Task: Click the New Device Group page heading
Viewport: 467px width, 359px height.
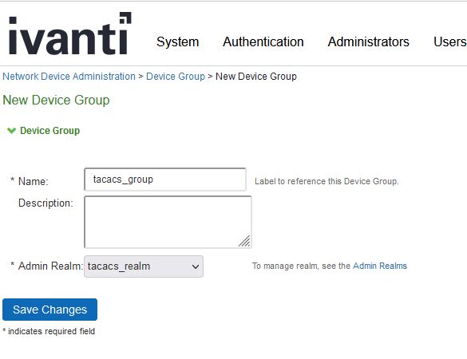Action: pyautogui.click(x=56, y=100)
